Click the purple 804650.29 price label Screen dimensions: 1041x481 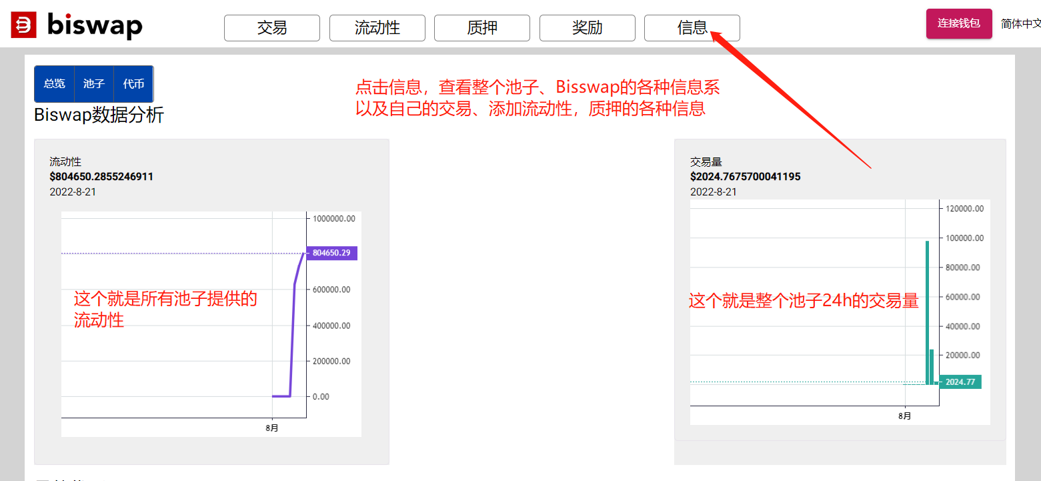331,253
